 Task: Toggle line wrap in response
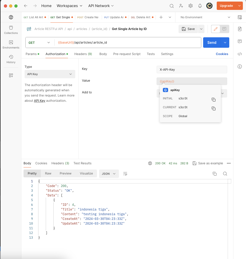click(125, 174)
